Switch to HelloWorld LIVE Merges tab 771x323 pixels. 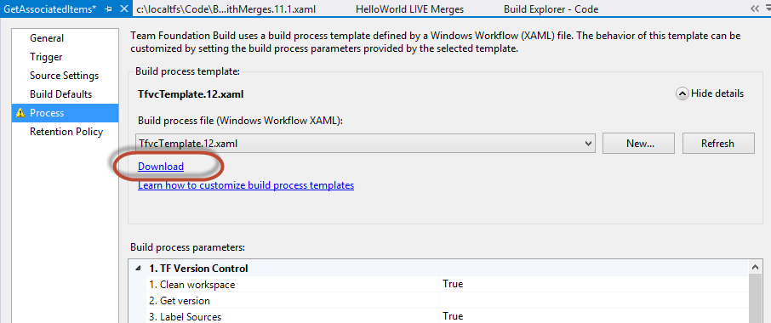(x=409, y=8)
